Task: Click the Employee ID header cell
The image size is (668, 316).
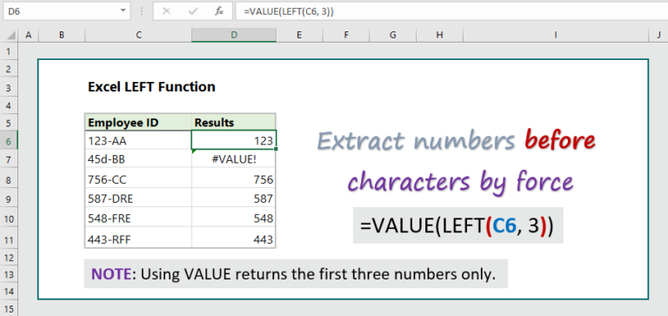Action: (x=138, y=123)
